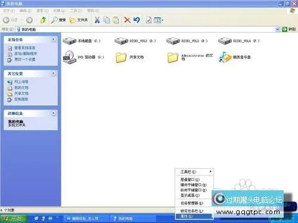Open 我的文档 in the side panel
Image resolution: width=298 pixels, height=223 pixels.
point(21,87)
